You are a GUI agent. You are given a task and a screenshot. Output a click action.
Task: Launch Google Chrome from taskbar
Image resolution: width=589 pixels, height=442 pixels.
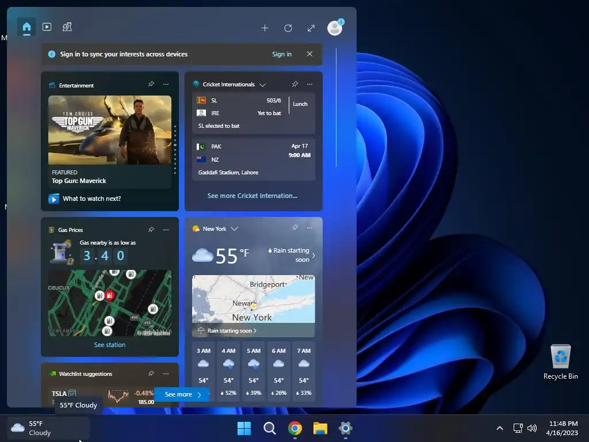[295, 428]
